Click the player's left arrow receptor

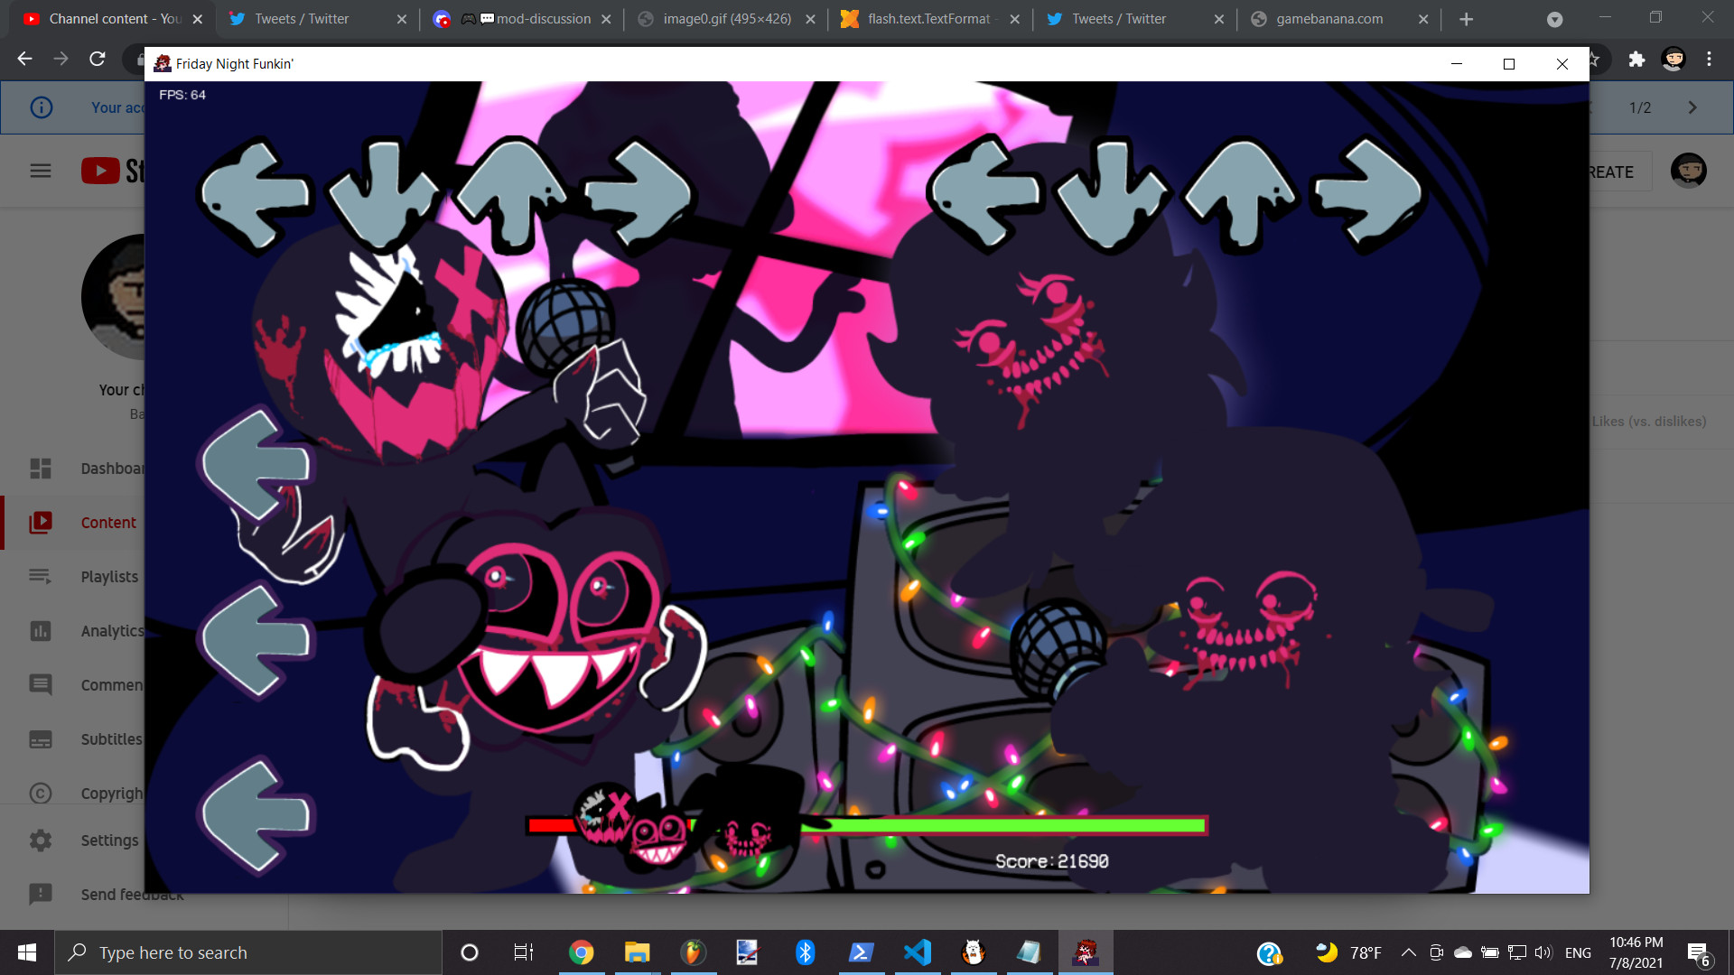point(985,194)
